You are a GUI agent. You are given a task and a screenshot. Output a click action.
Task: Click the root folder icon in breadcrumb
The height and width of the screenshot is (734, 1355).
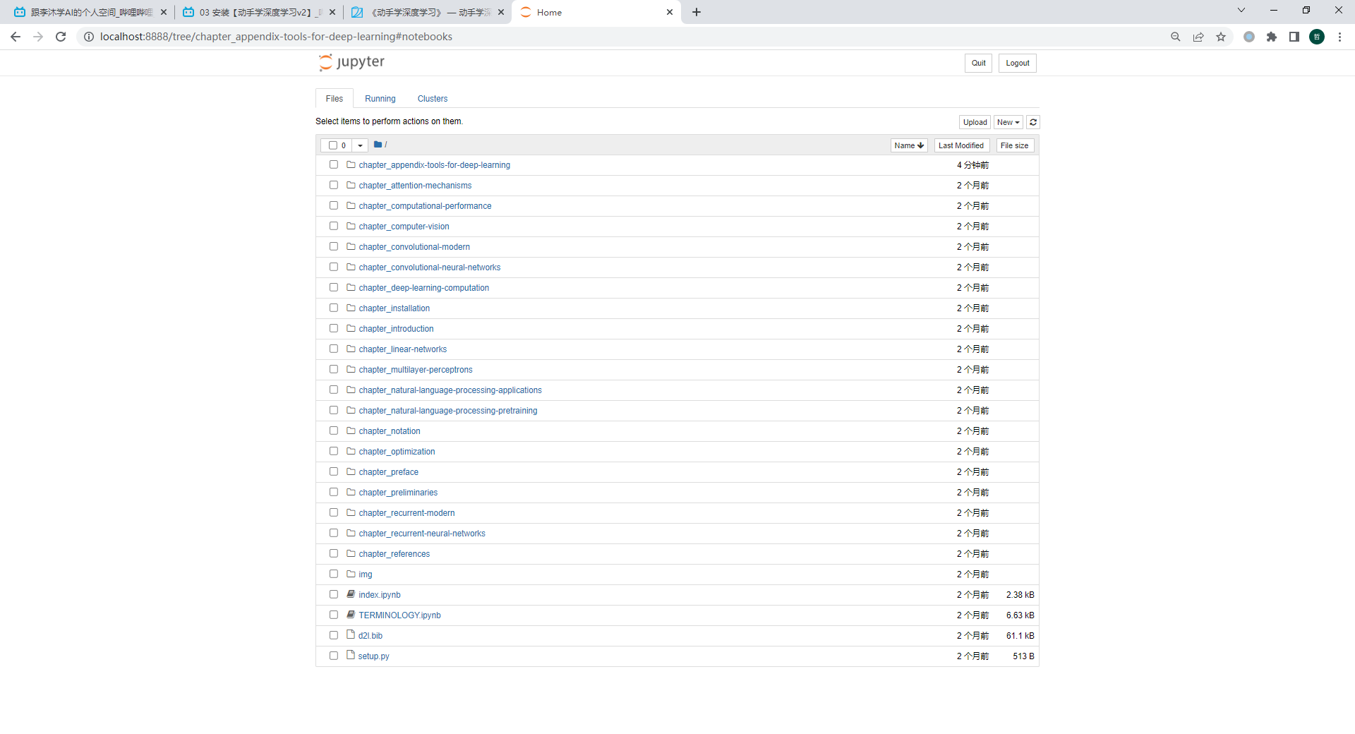pos(378,145)
